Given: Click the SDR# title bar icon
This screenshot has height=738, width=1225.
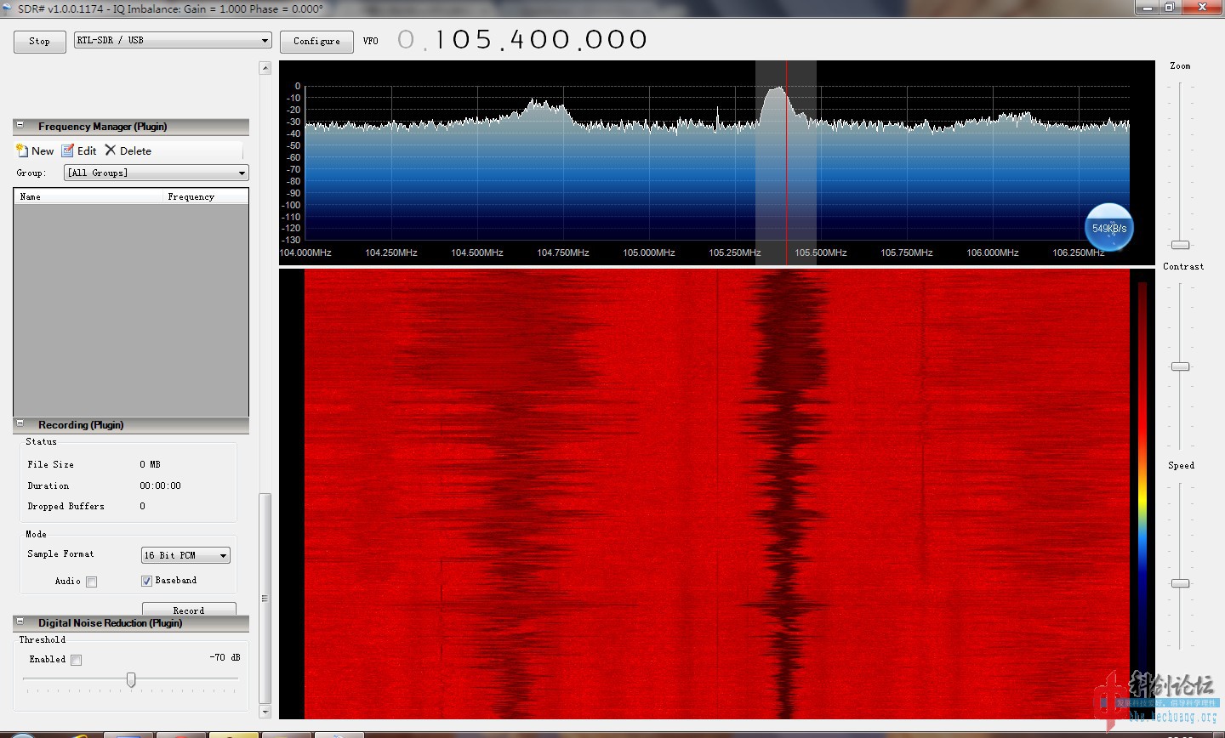Looking at the screenshot, I should click(x=9, y=8).
